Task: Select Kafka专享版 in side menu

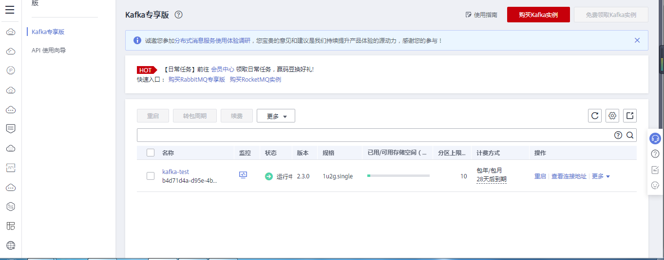Action: click(x=48, y=32)
